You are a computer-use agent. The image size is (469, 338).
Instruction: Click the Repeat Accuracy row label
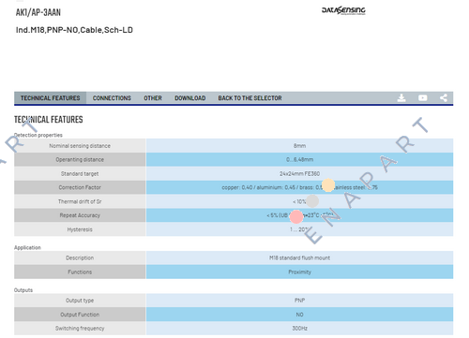point(80,215)
